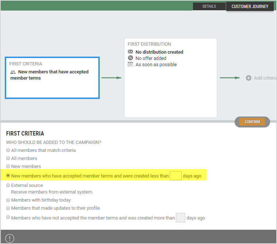Click the exclamation alert icon in footer
The width and height of the screenshot is (277, 244).
pos(10,238)
